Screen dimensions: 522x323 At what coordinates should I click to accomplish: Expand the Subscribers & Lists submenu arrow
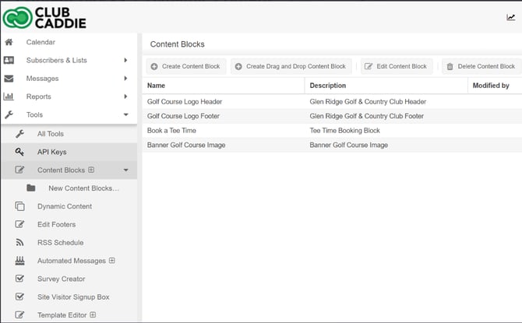click(125, 60)
